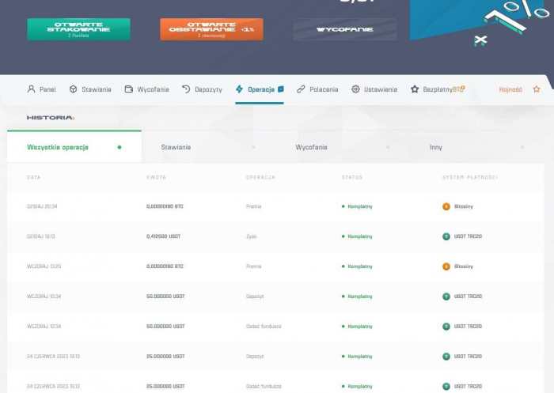Click the Polacenia link icon
This screenshot has height=393, width=554.
pos(301,89)
